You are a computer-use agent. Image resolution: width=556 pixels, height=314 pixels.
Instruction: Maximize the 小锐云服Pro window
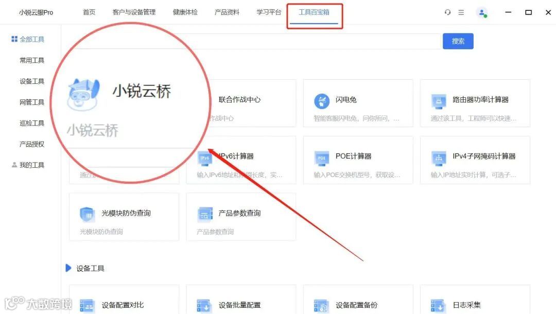click(528, 12)
